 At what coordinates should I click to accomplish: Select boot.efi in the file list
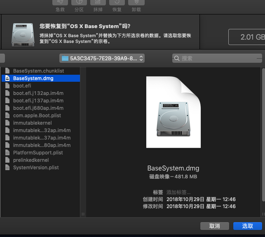[x=22, y=86]
